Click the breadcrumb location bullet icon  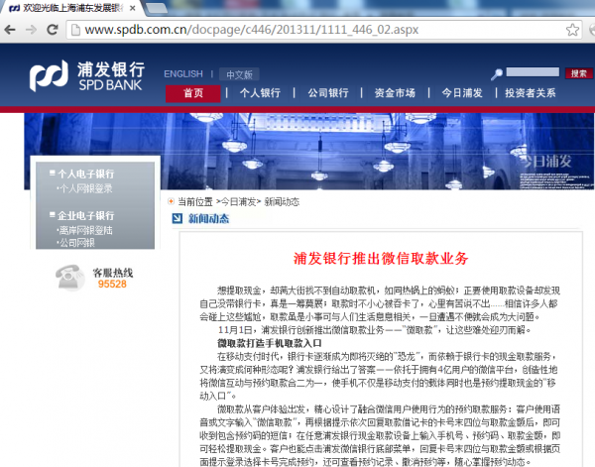[172, 201]
